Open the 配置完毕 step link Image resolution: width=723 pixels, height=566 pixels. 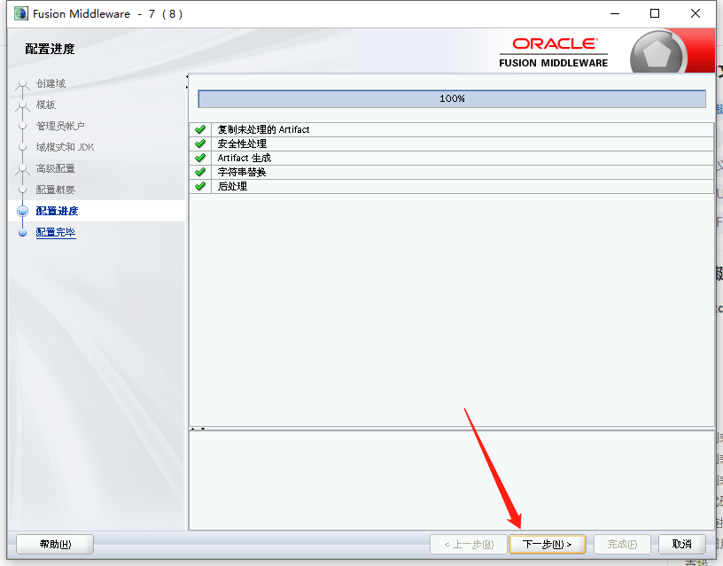56,230
